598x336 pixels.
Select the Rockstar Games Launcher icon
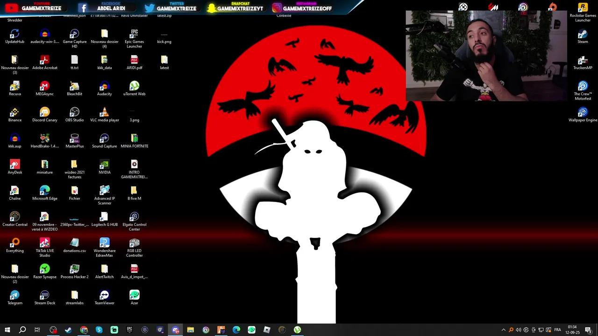(583, 13)
